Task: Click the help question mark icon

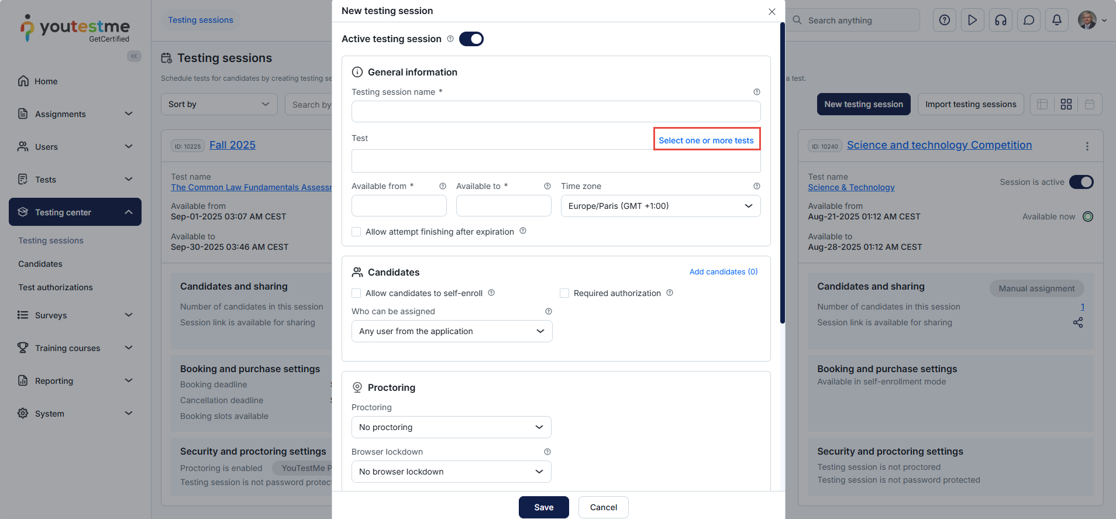Action: [944, 20]
